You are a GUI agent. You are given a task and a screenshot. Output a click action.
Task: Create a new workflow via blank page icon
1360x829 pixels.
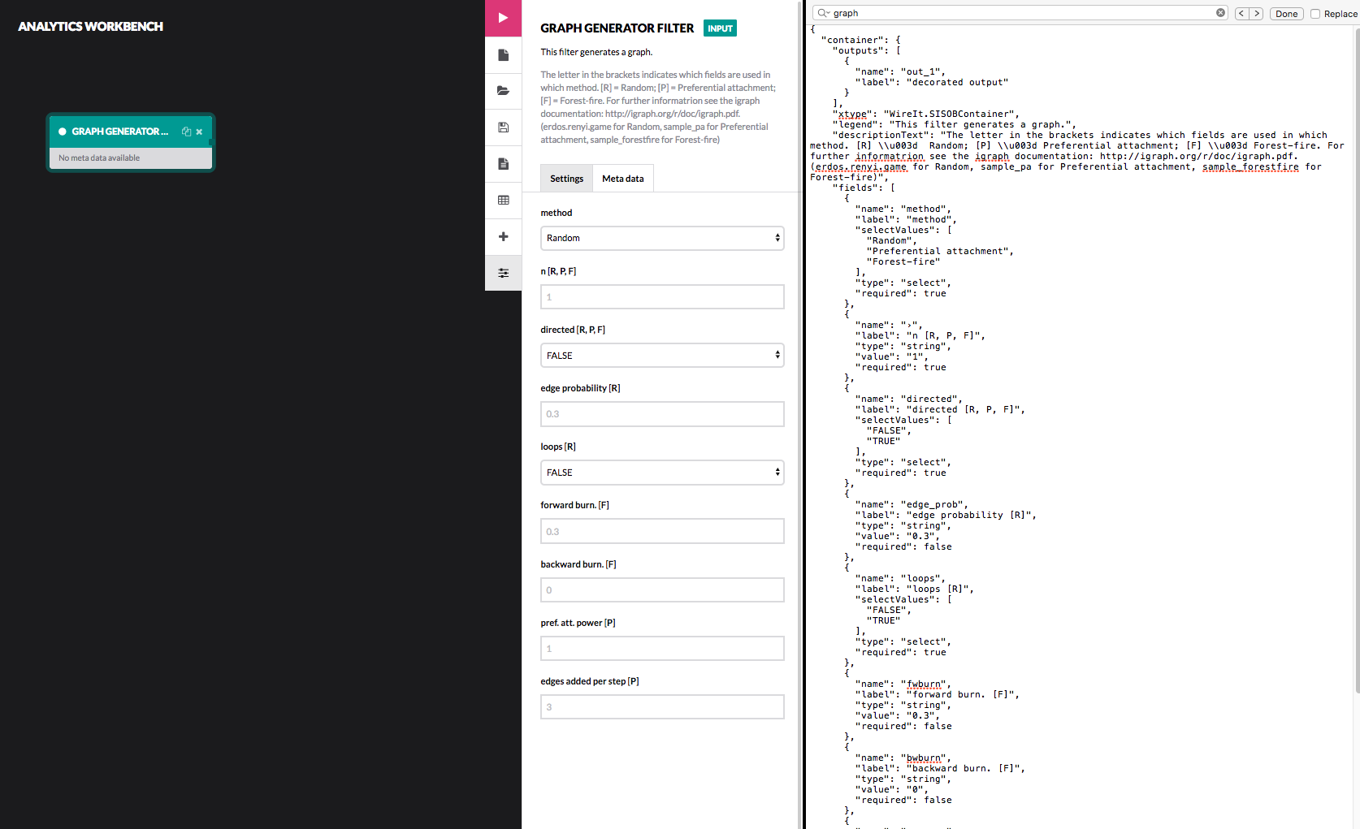click(x=503, y=55)
